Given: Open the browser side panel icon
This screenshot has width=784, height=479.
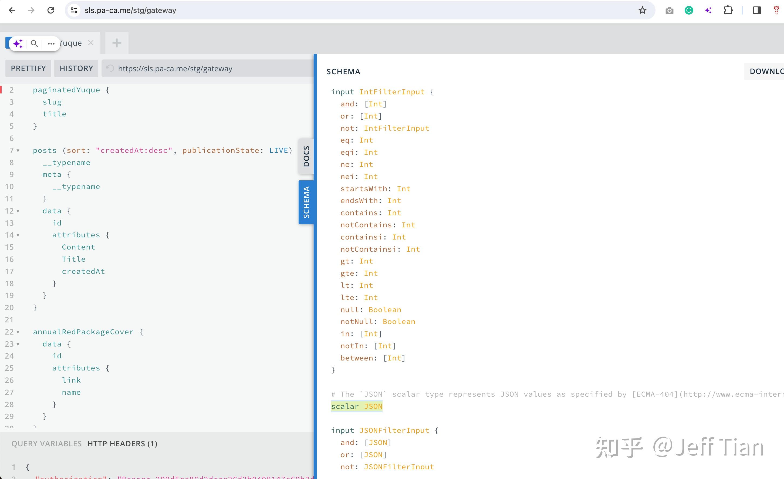Looking at the screenshot, I should point(757,10).
